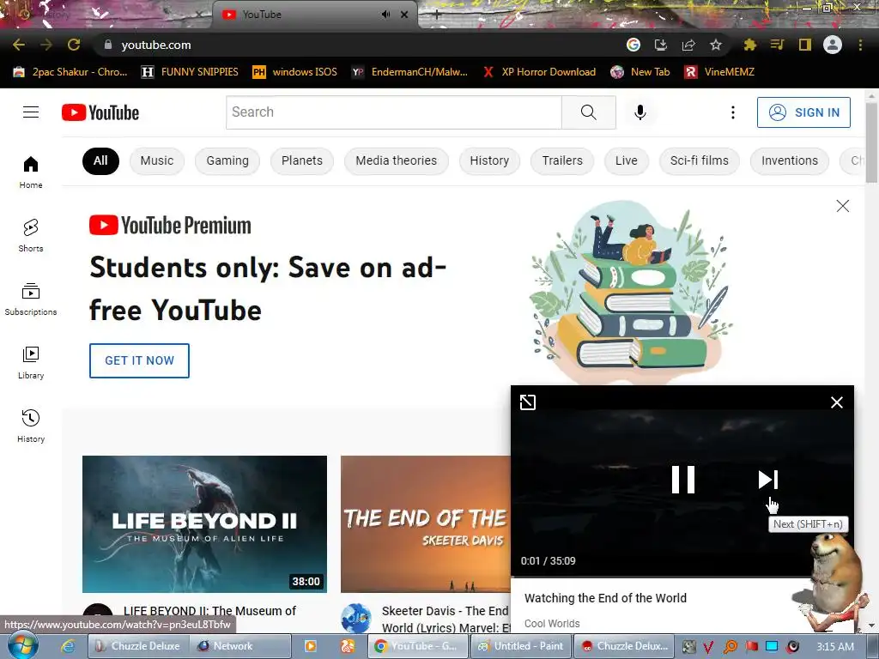Select the Media theories chip

coord(397,160)
